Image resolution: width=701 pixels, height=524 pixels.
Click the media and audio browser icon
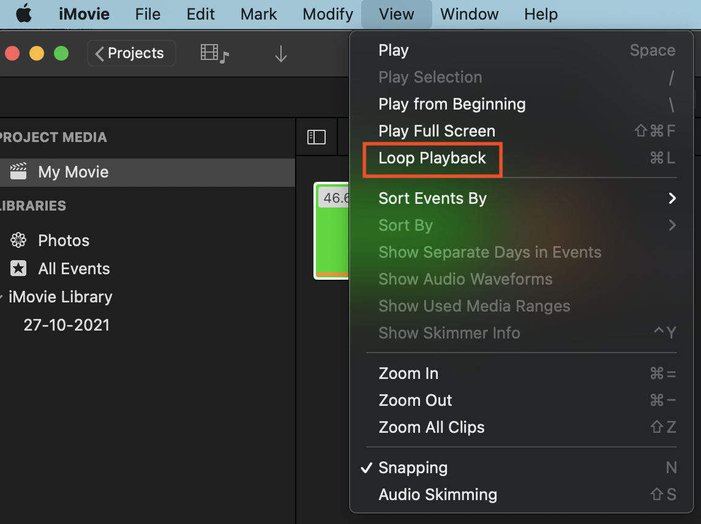pos(214,54)
